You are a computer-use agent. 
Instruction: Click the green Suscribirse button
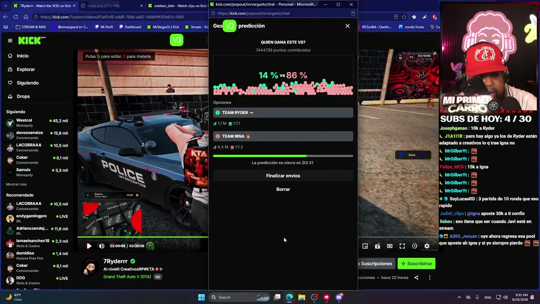point(416,263)
